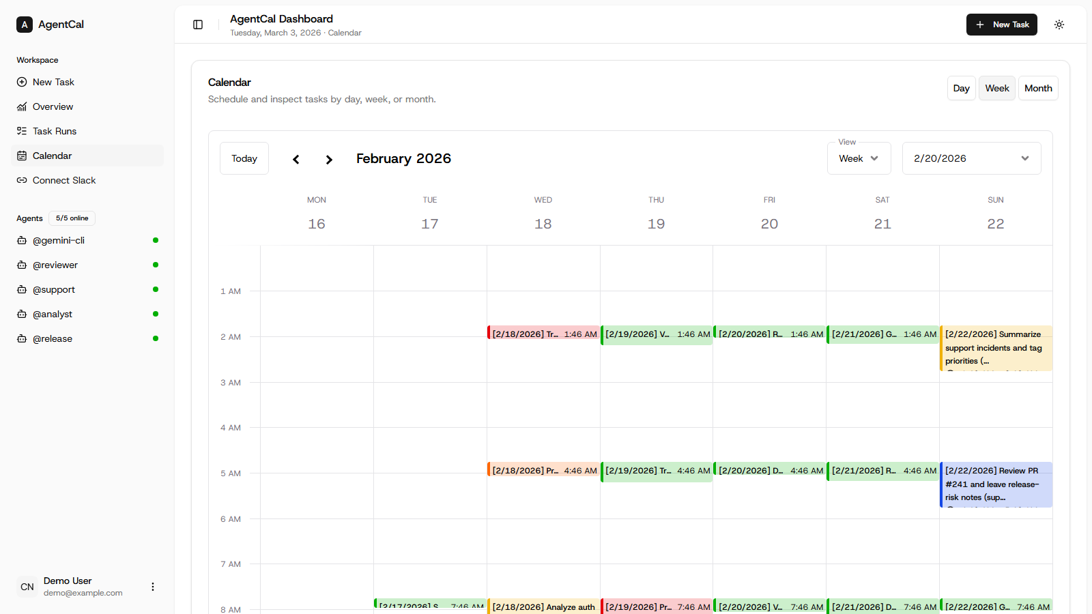Select the @reviewer agent
1092x614 pixels.
(x=87, y=265)
